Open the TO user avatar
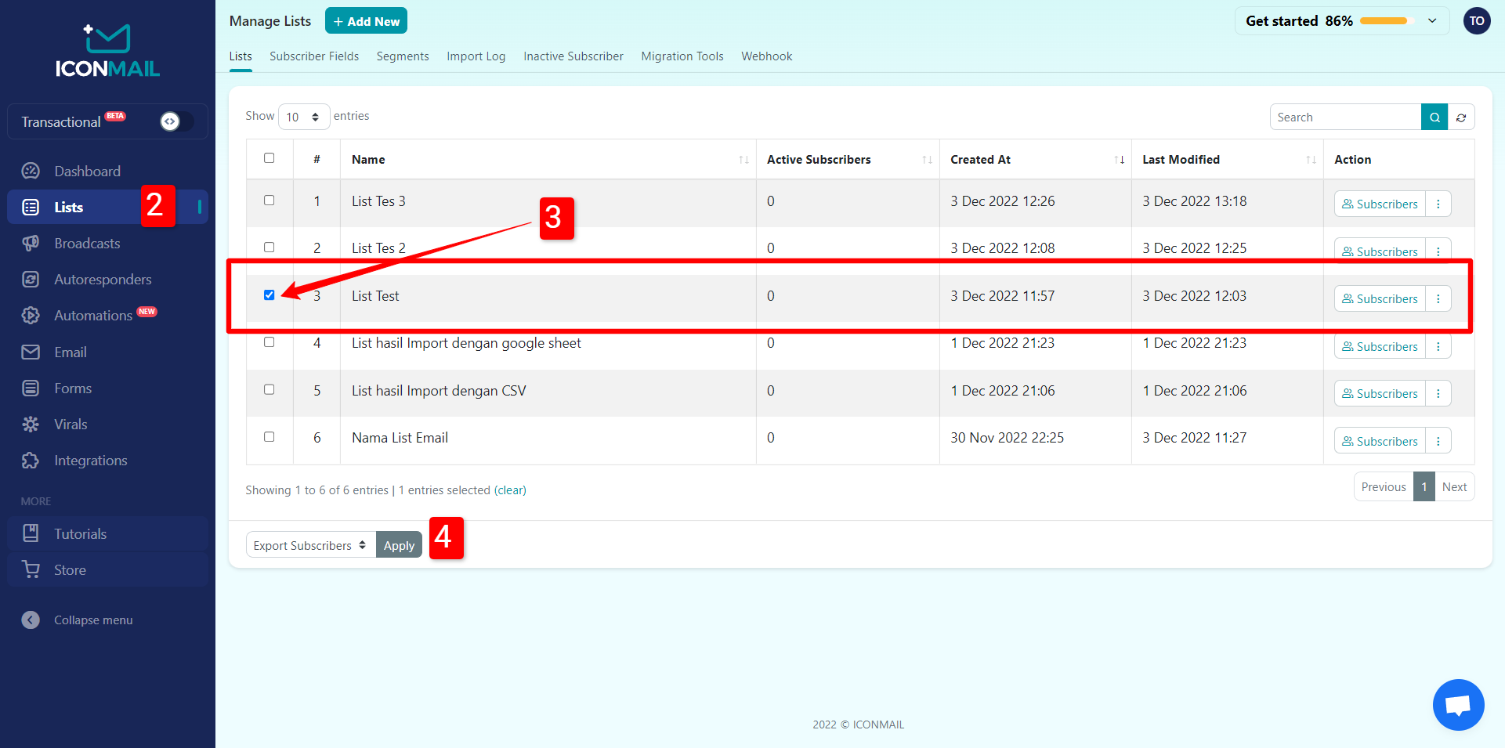 (x=1477, y=21)
